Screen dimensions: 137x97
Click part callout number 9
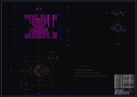(14, 7)
